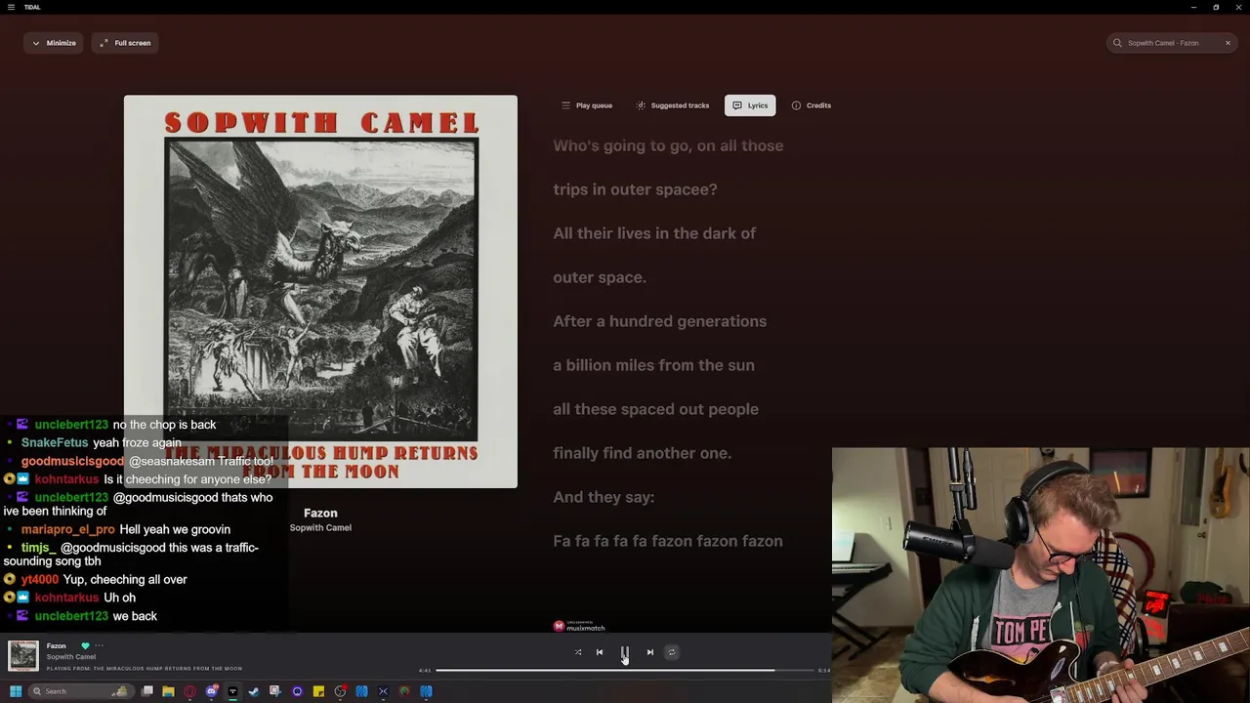Image resolution: width=1250 pixels, height=703 pixels.
Task: Minimize the now playing view
Action: [x=54, y=43]
